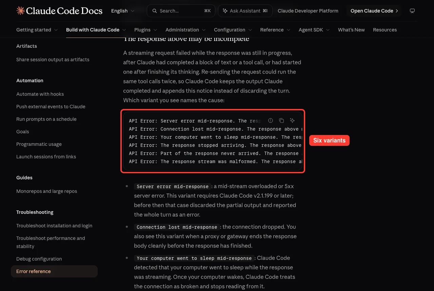Viewport: 434px width, 291px height.
Task: Expand the Agent SDK menu
Action: click(314, 30)
